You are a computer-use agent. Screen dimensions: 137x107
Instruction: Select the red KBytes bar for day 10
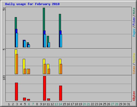click(x=44, y=88)
